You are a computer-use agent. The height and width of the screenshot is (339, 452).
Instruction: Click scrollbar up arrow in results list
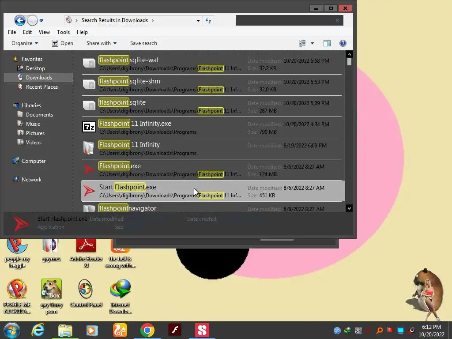tap(349, 54)
